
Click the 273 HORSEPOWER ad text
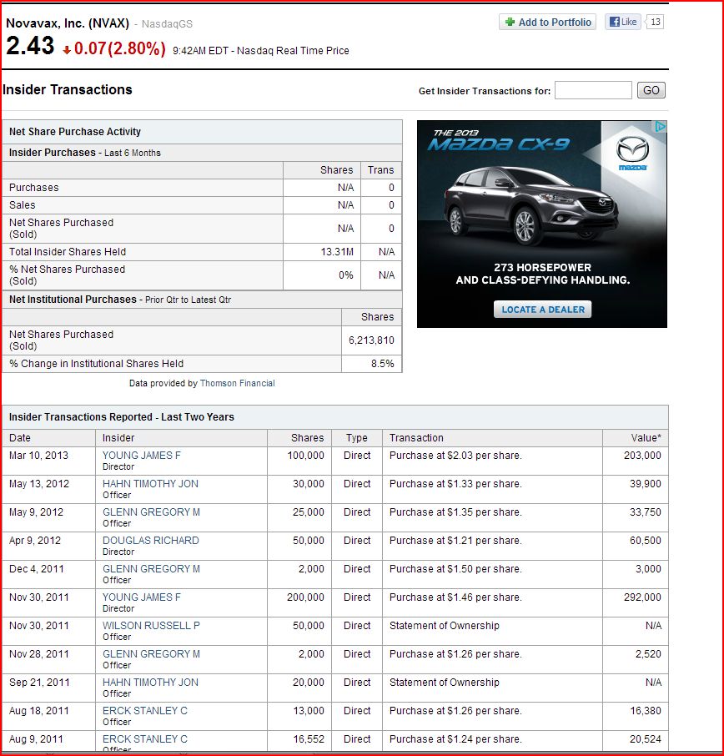542,268
